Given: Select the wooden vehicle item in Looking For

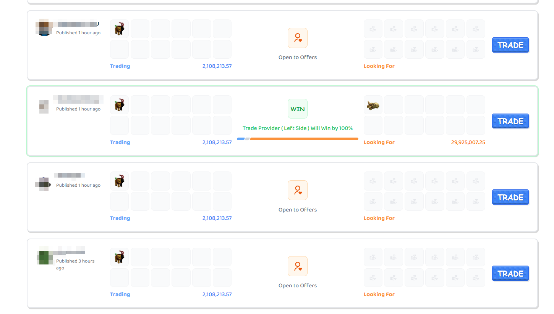Looking at the screenshot, I should pyautogui.click(x=373, y=105).
